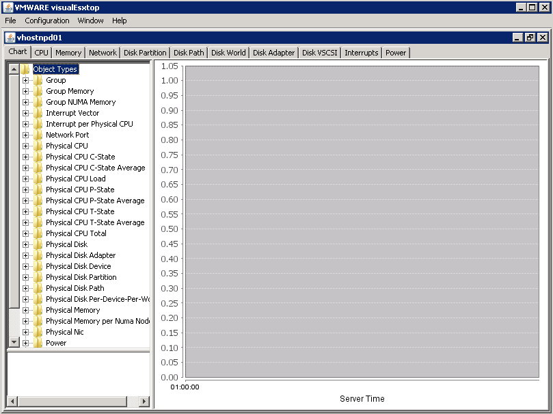Viewport: 553px width, 414px height.
Task: Expand the Physical CPU C-State Average node
Action: coord(25,168)
